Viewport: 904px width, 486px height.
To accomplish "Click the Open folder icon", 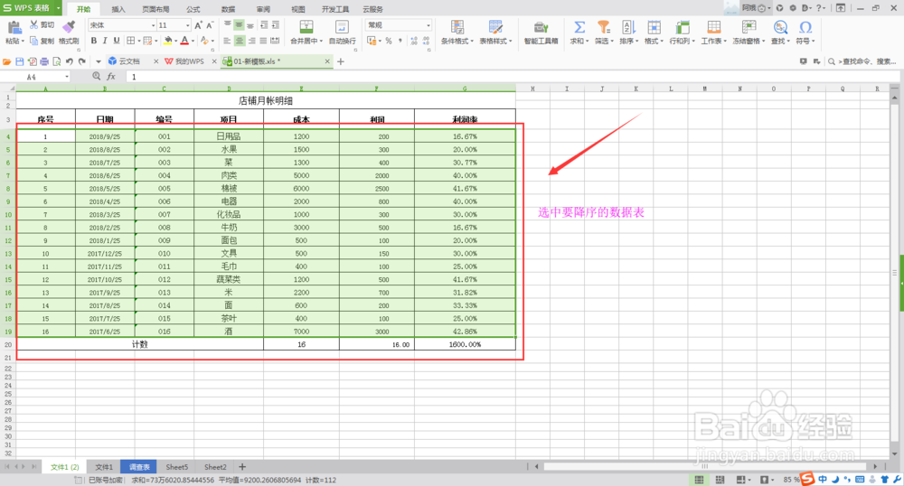I will [7, 61].
